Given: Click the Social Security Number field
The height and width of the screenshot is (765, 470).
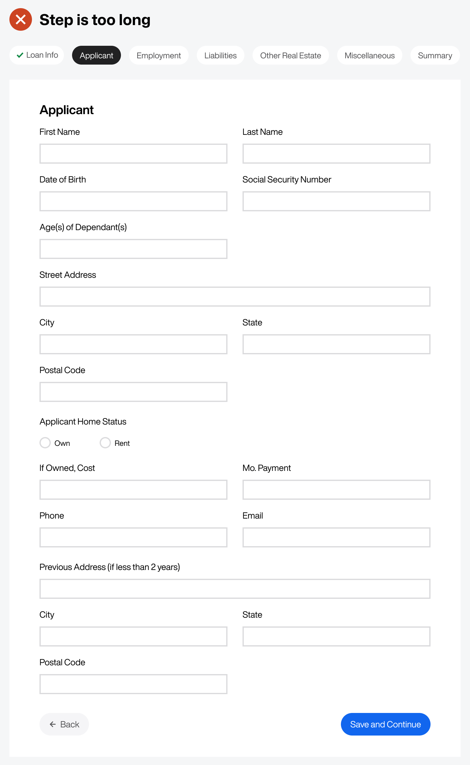Looking at the screenshot, I should pos(336,201).
